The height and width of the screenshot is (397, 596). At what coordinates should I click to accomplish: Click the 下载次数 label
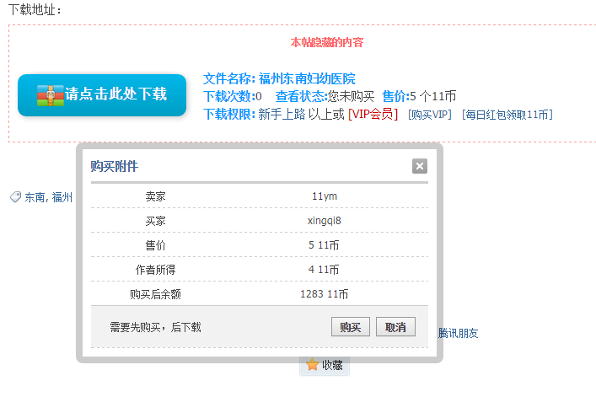(x=229, y=96)
